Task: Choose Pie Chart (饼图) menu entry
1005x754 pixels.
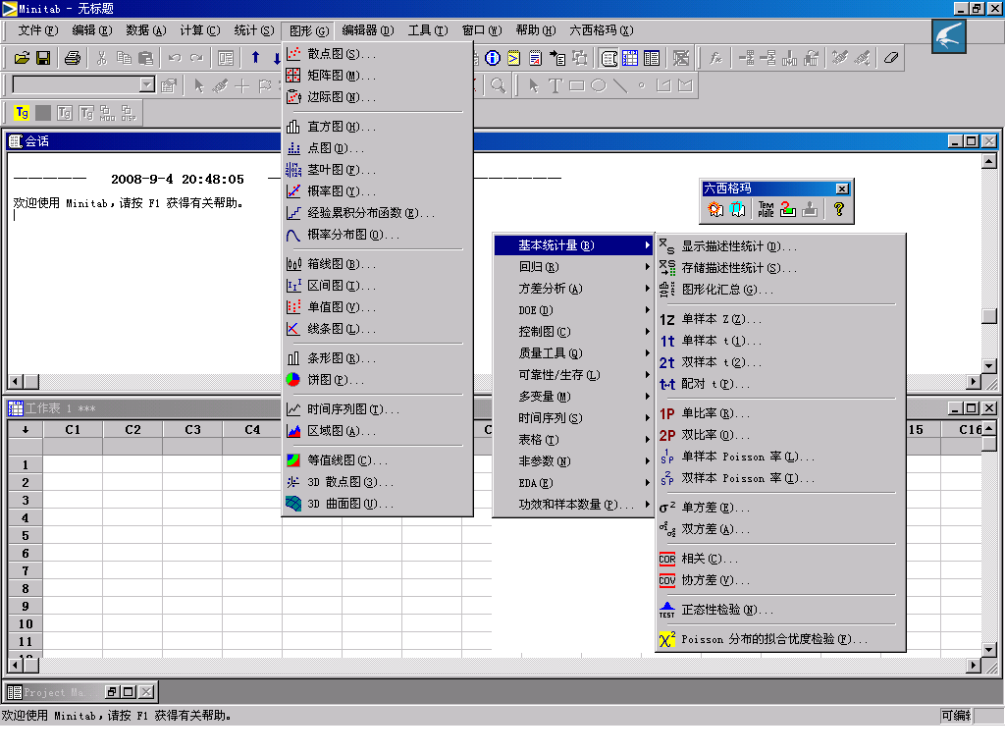Action: (378, 380)
